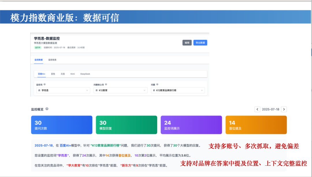Click the chevron of 学而思 dropdown
Screen dimensions: 312x177
click(x=87, y=90)
